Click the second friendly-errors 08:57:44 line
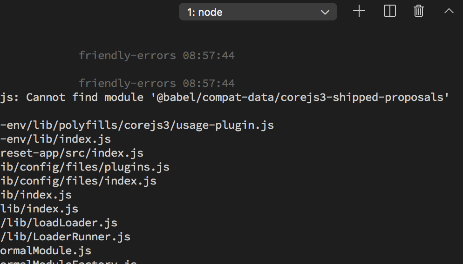The height and width of the screenshot is (264, 463). coord(157,83)
